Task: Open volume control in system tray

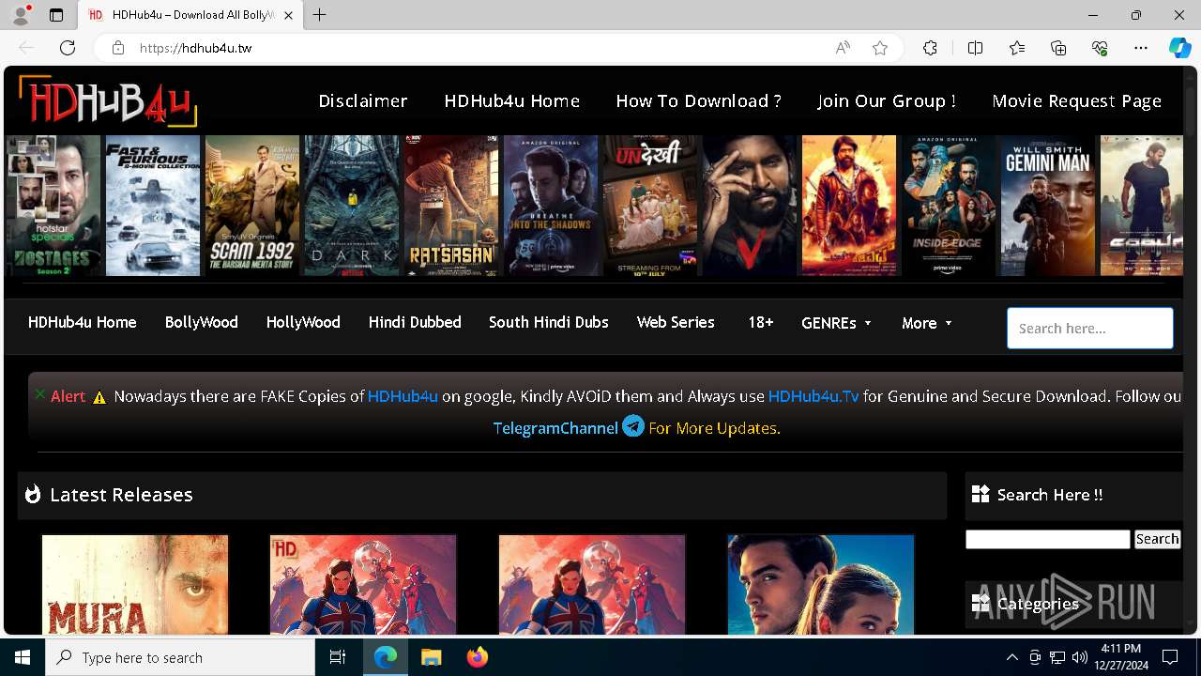Action: click(1080, 657)
